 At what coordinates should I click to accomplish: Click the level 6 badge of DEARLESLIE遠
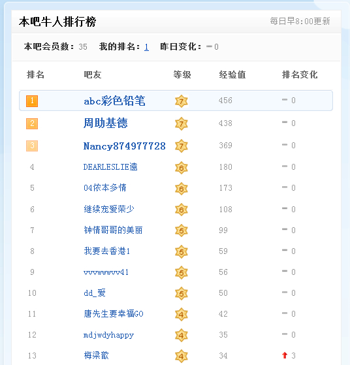pos(182,168)
